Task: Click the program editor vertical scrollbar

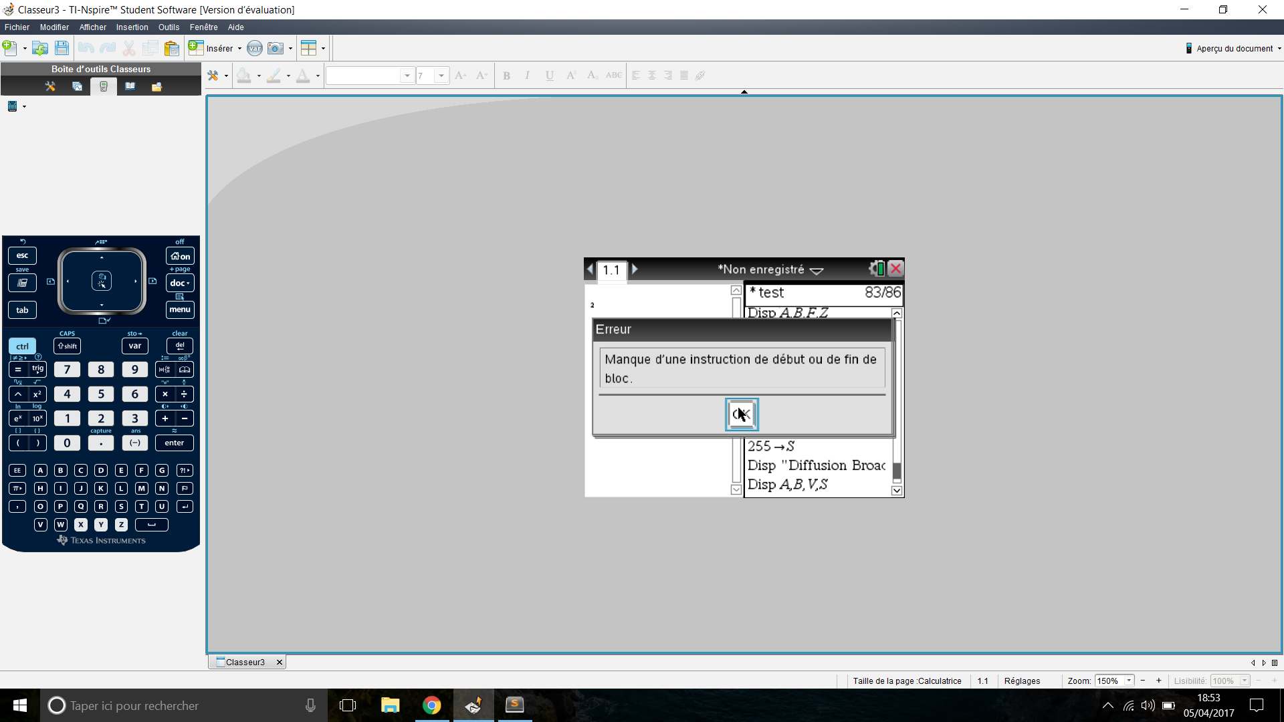Action: pyautogui.click(x=897, y=401)
